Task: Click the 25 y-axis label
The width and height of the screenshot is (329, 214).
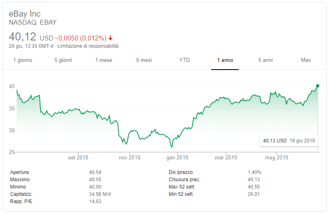Action: click(12, 152)
